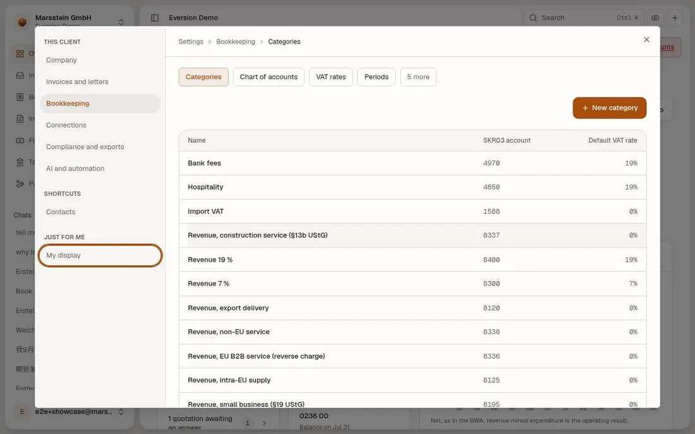Click the SKR03 account column header
The image size is (695, 434).
click(x=507, y=140)
